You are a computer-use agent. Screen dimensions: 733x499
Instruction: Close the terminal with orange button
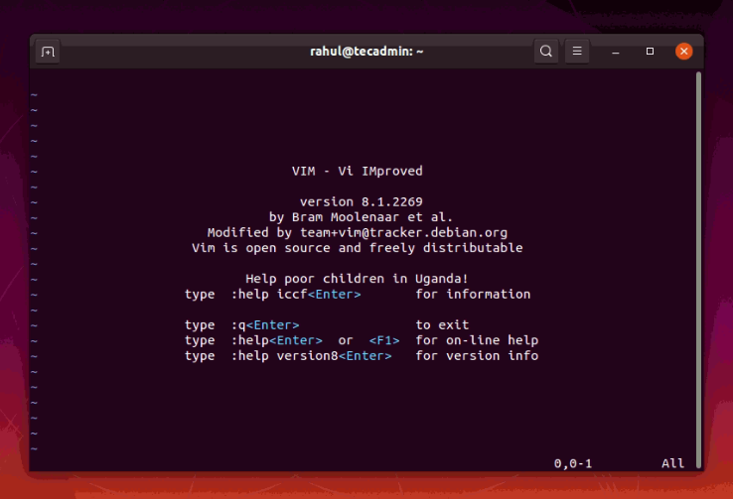point(683,51)
